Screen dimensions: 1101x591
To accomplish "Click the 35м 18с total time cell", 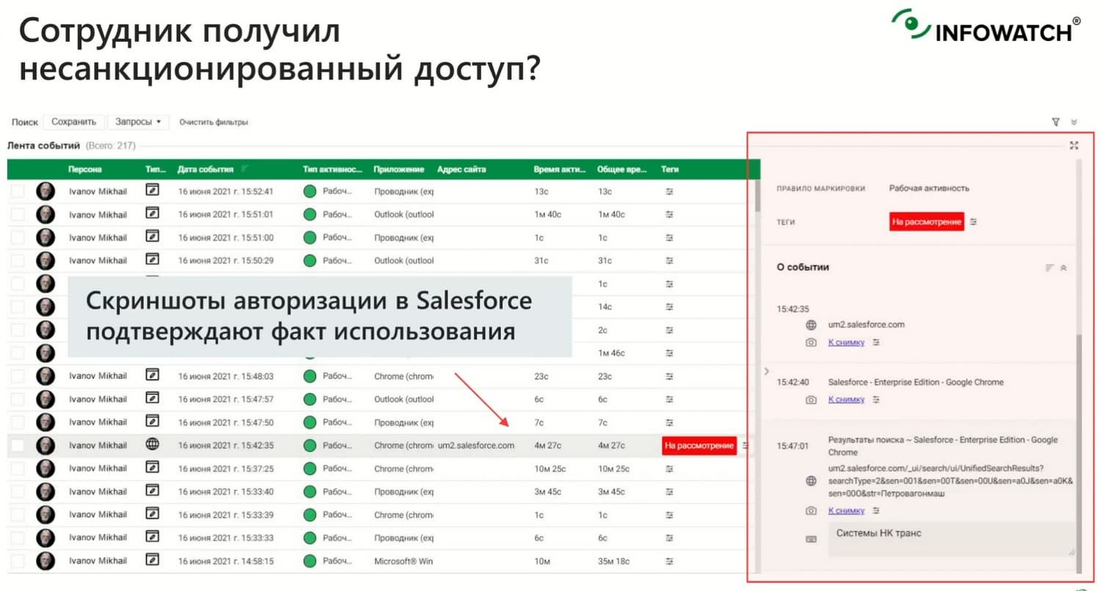I will (613, 561).
